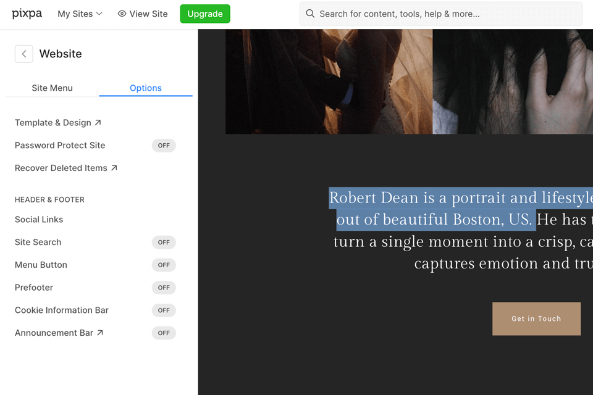Image resolution: width=593 pixels, height=395 pixels.
Task: Switch to the Site Menu tab
Action: click(52, 88)
